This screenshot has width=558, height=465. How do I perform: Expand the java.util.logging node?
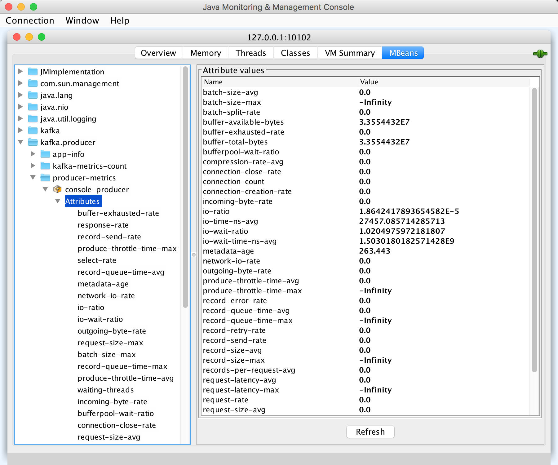point(20,118)
